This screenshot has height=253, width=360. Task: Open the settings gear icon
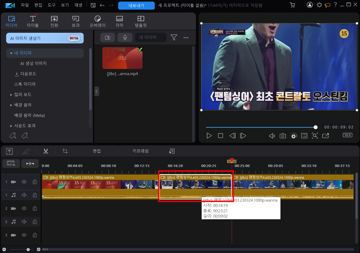(x=319, y=5)
